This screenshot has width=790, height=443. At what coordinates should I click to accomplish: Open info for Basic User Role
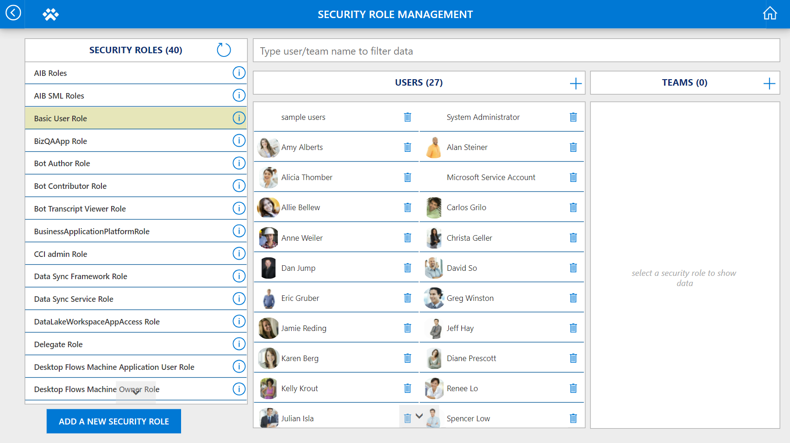(x=239, y=118)
